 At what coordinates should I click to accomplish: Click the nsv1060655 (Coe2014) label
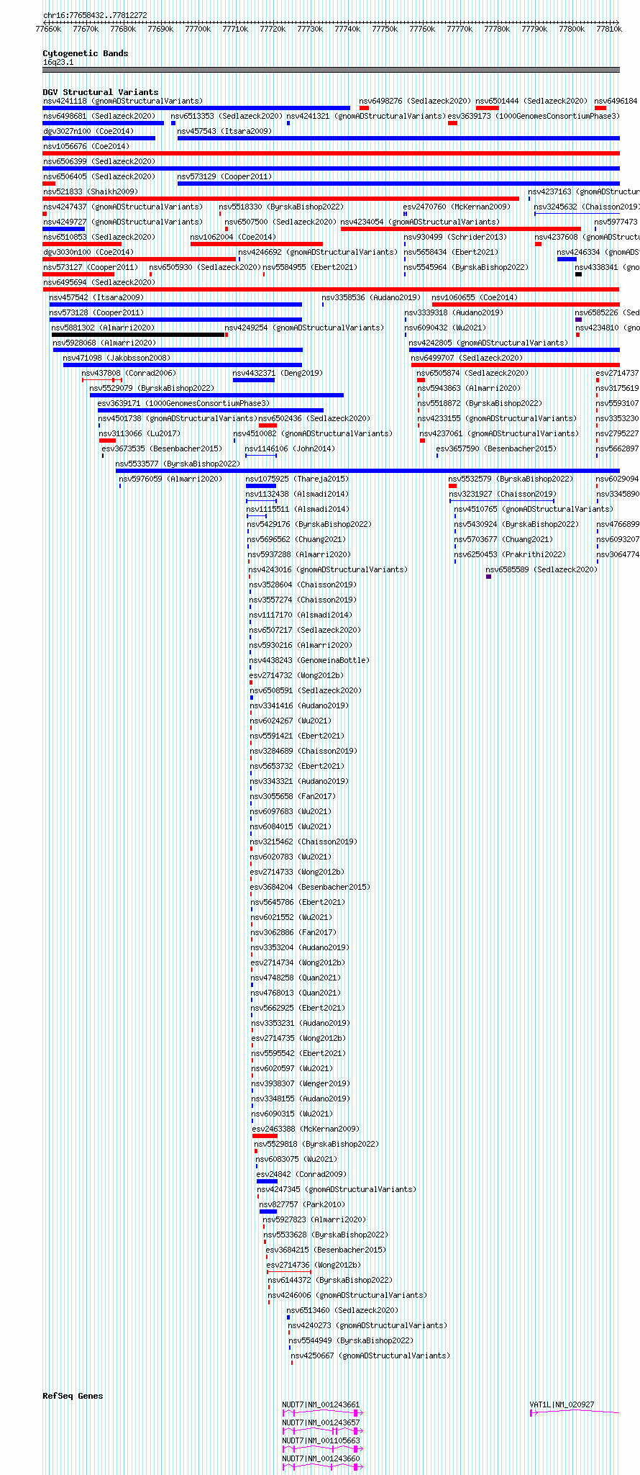[x=475, y=297]
